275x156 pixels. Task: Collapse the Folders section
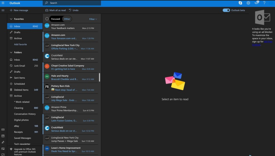11,53
